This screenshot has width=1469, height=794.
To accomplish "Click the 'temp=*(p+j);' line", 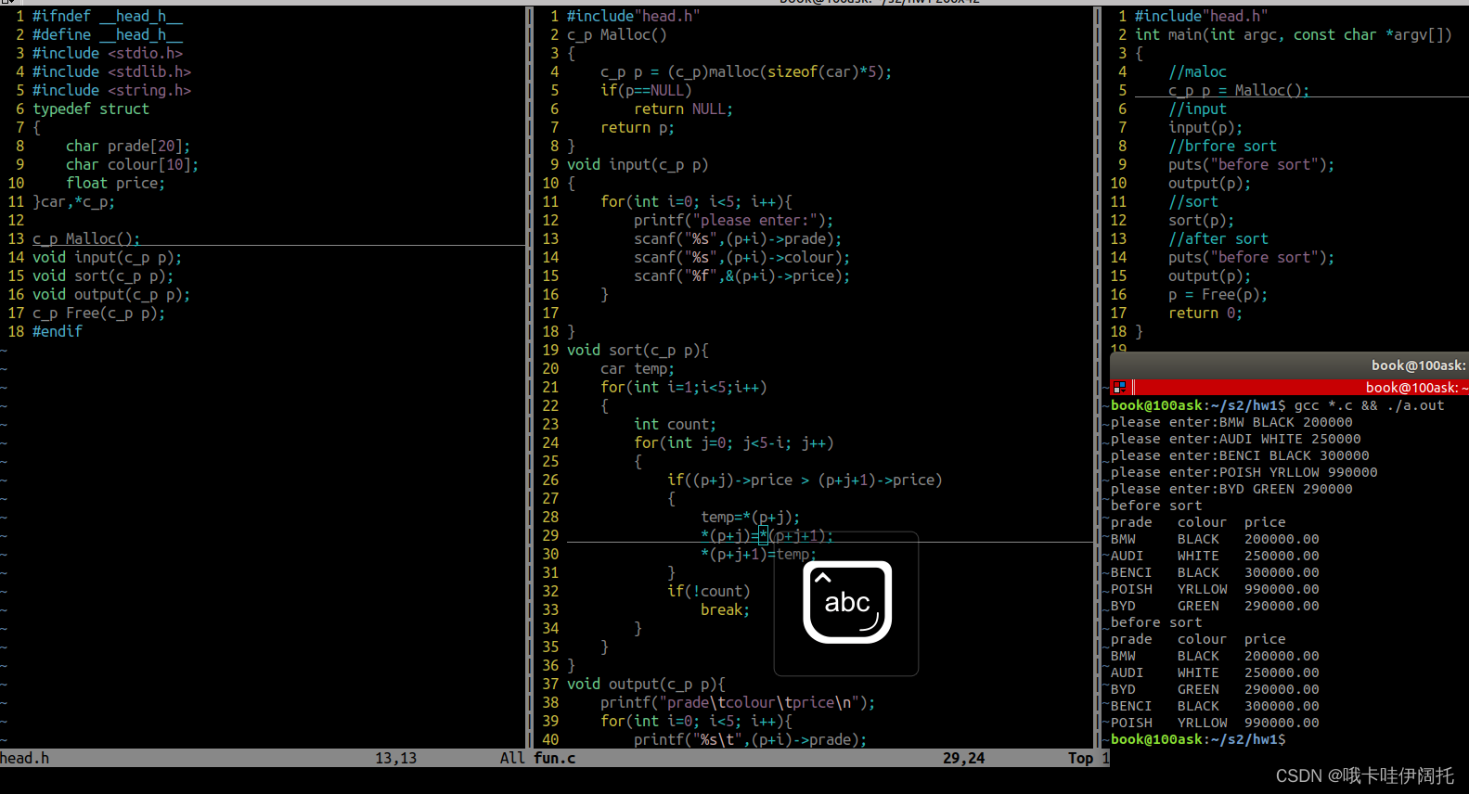I will 751,517.
